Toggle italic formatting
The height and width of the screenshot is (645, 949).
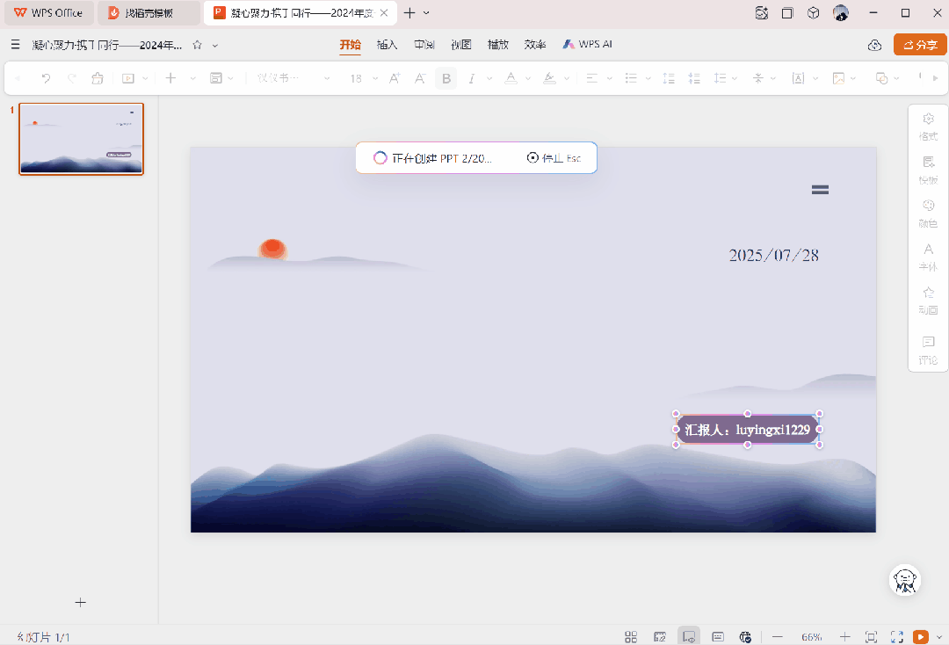click(x=472, y=78)
